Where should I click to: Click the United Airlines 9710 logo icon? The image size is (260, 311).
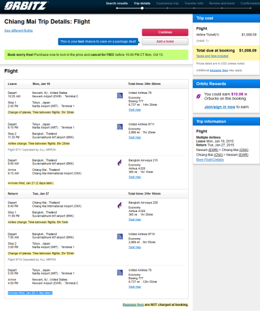click(120, 236)
